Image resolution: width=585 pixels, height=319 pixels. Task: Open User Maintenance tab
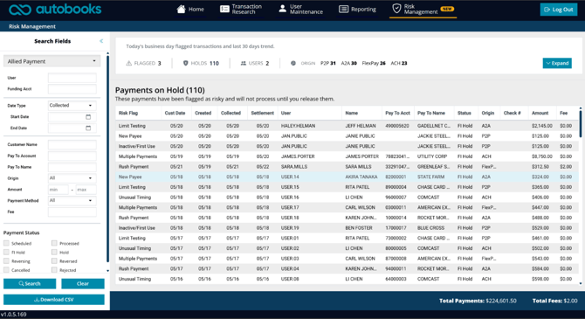(x=301, y=9)
